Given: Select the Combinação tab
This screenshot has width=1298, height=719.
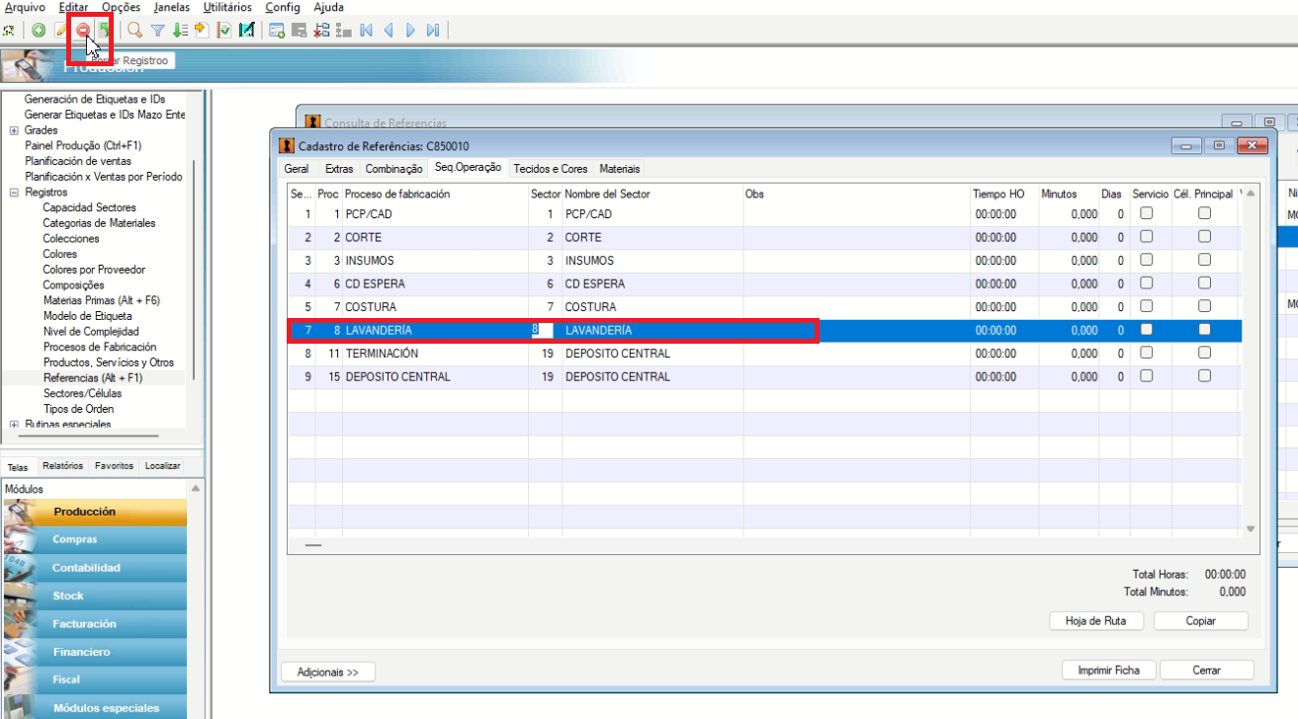Looking at the screenshot, I should (393, 169).
